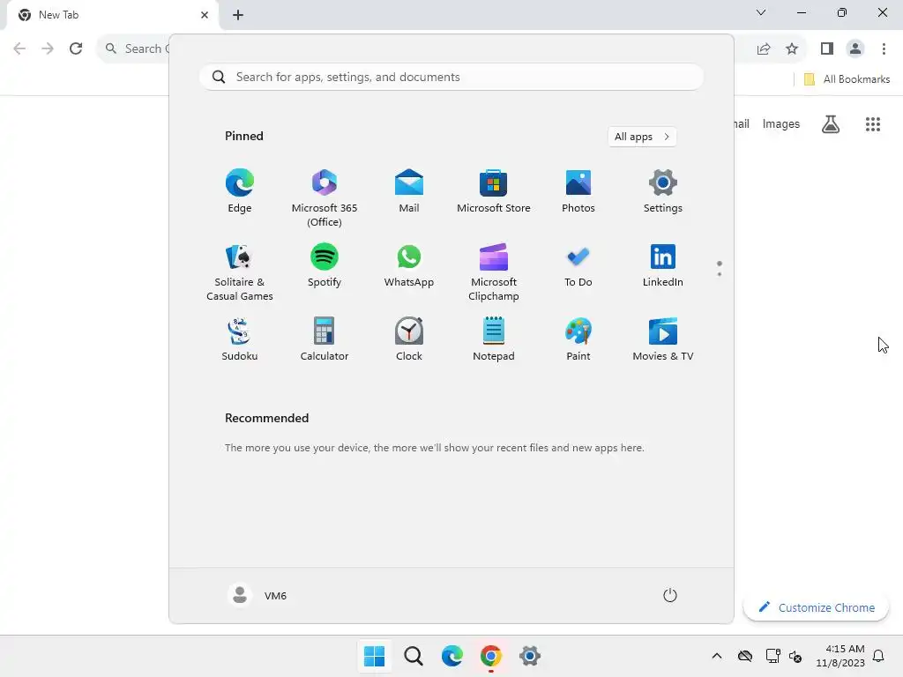
Task: Open Settings from the taskbar
Action: click(530, 656)
